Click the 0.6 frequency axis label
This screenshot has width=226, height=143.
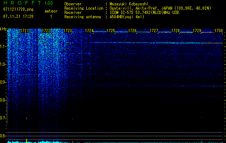click(3, 136)
